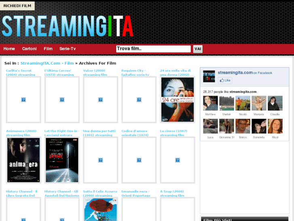The image size is (294, 221).
Task: Open Claudia's Facebook profile picture
Action: [275, 103]
